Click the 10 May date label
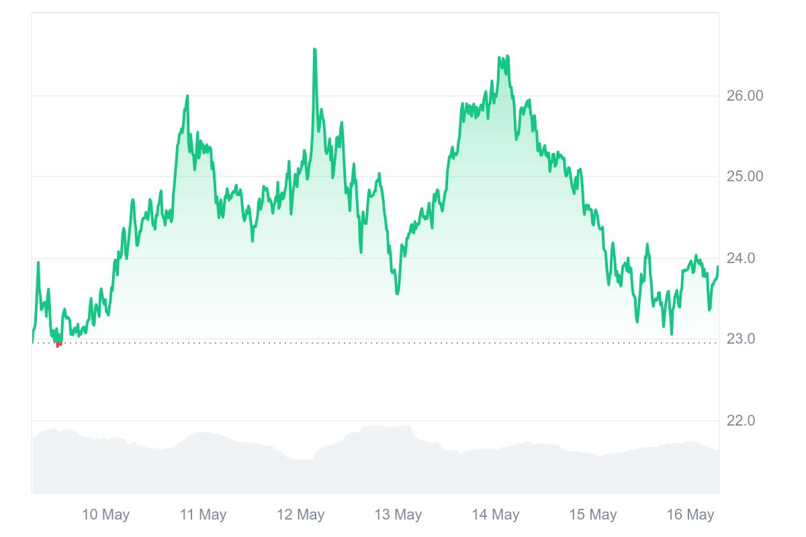 105,515
